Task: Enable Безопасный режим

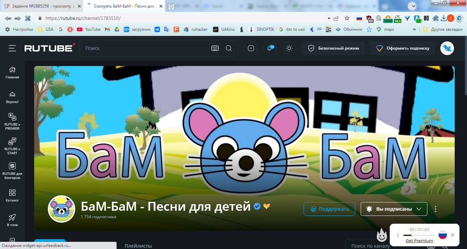Action: [x=333, y=48]
